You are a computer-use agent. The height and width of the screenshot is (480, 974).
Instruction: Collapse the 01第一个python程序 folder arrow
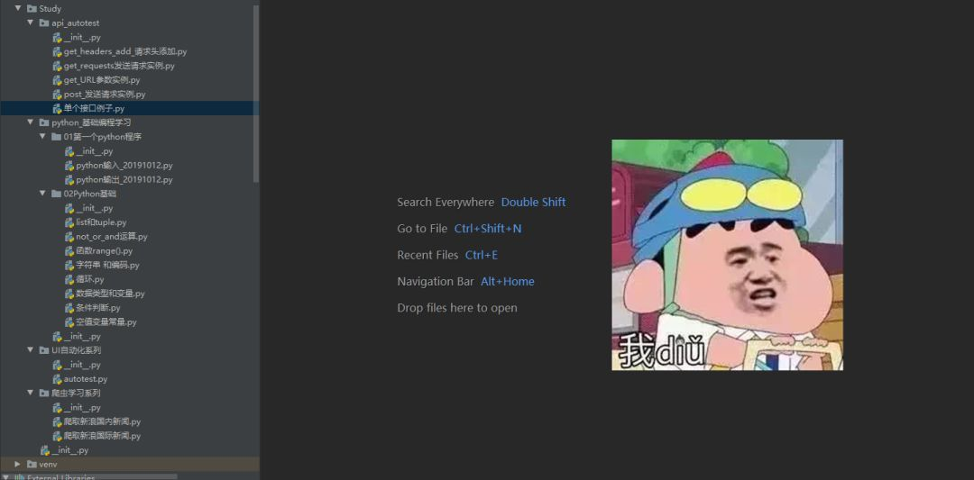click(42, 136)
